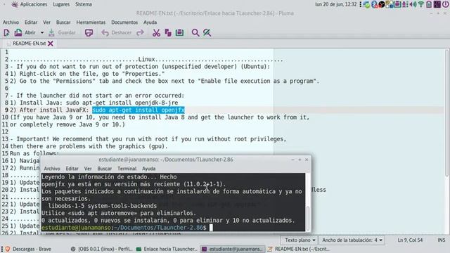The height and width of the screenshot is (253, 450).
Task: Open the Ancho de la tabulación dropdown
Action: 352,240
